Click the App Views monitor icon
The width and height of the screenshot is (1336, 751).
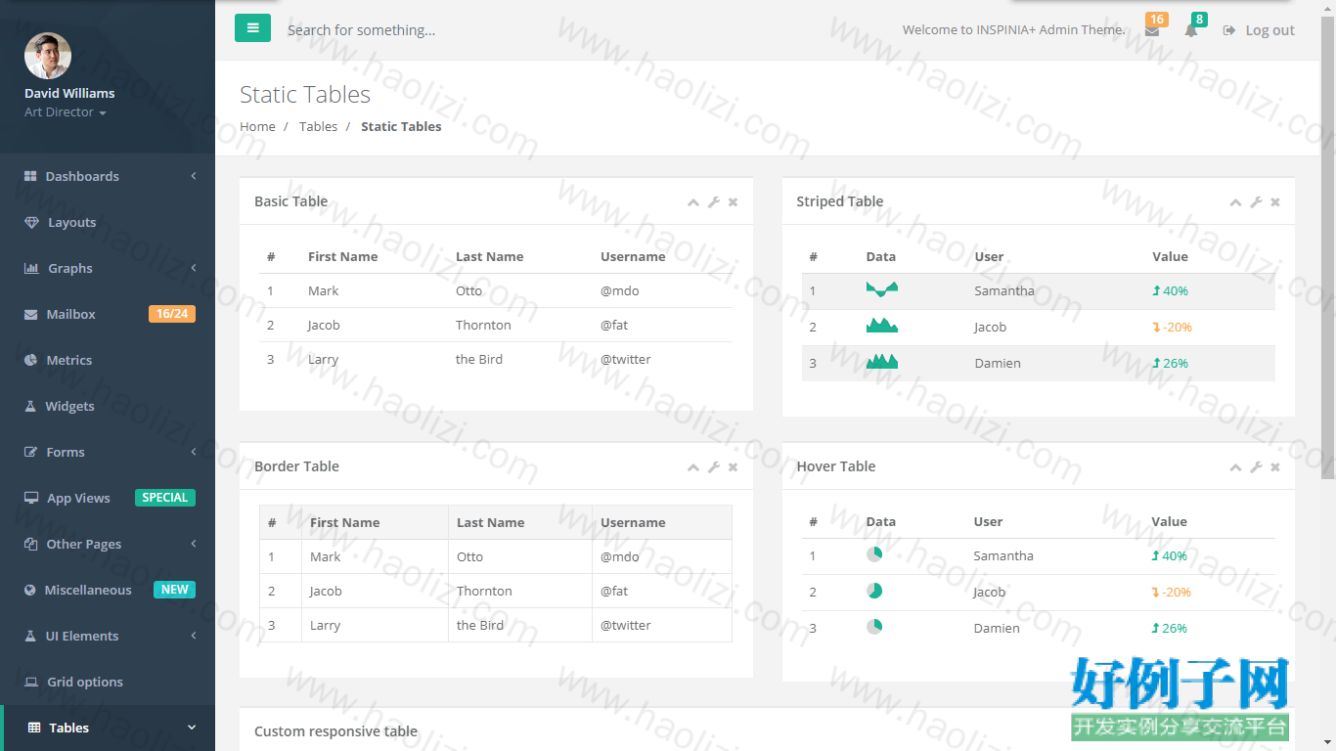(31, 498)
